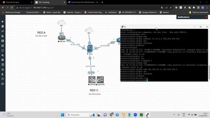
Task: Open the taskbar clock and date
Action: [x=203, y=115]
